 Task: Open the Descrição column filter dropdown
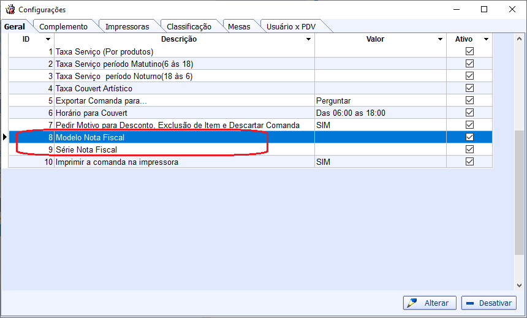click(308, 39)
